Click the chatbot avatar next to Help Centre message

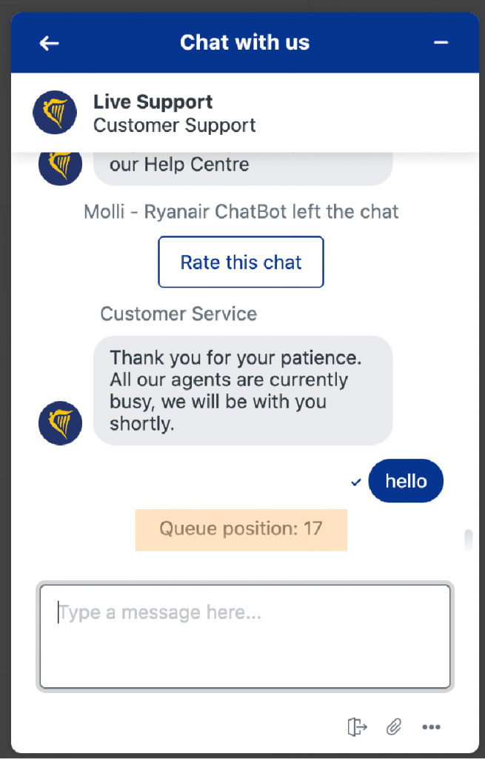click(59, 165)
